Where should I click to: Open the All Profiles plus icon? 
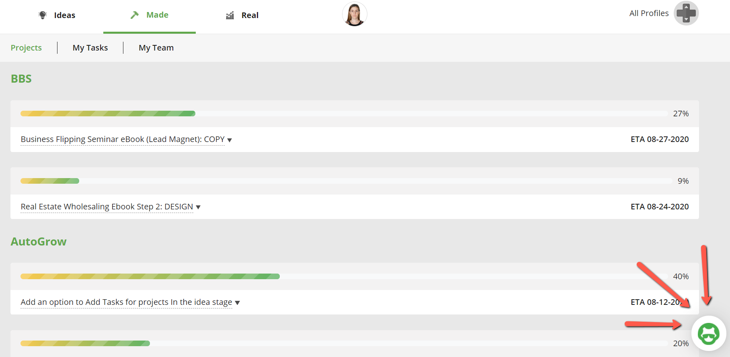pos(685,13)
